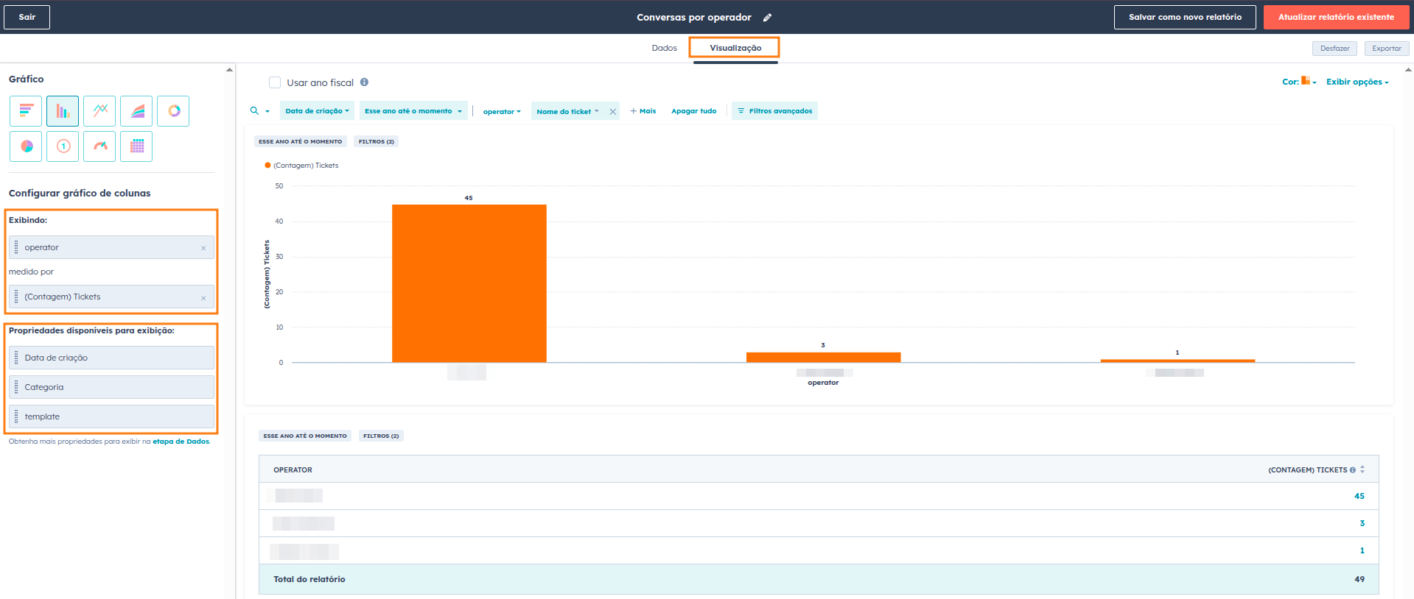Expand the Esse ano até o momento dropdown
This screenshot has width=1414, height=599.
tap(413, 111)
